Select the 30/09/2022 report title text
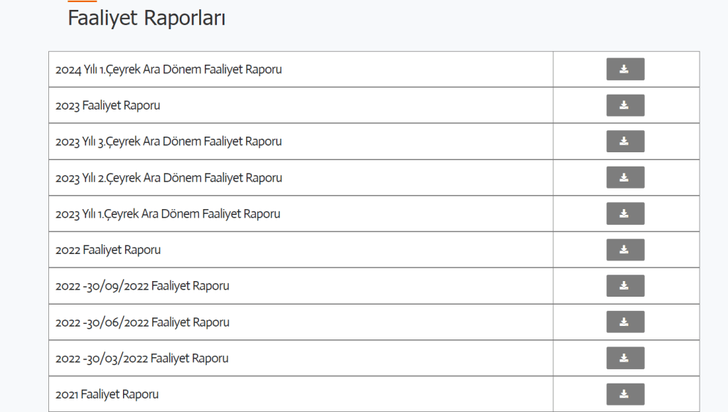The image size is (728, 412). click(142, 286)
